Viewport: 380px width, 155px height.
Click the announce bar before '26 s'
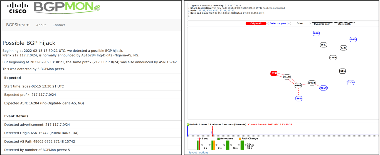click(228, 145)
